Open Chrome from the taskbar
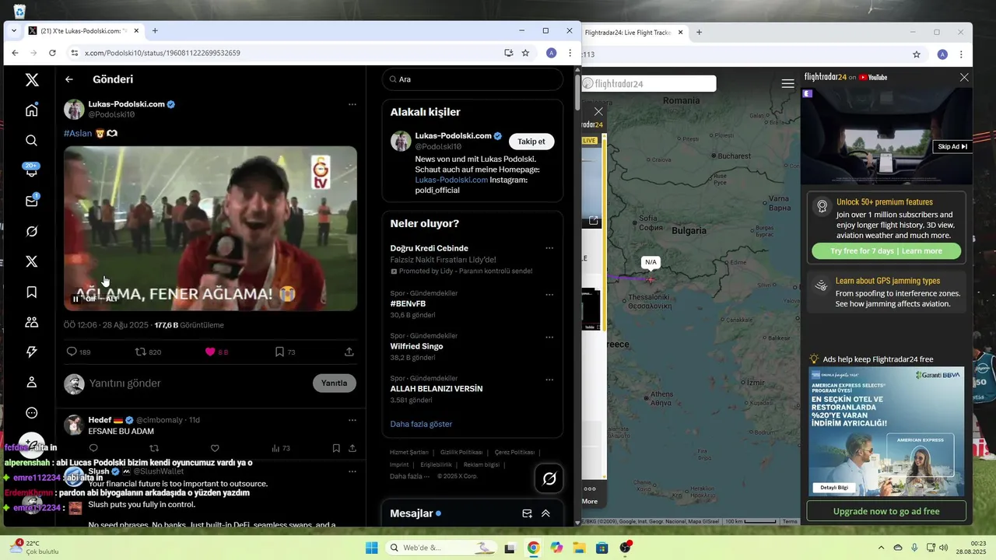996x560 pixels. pos(533,548)
